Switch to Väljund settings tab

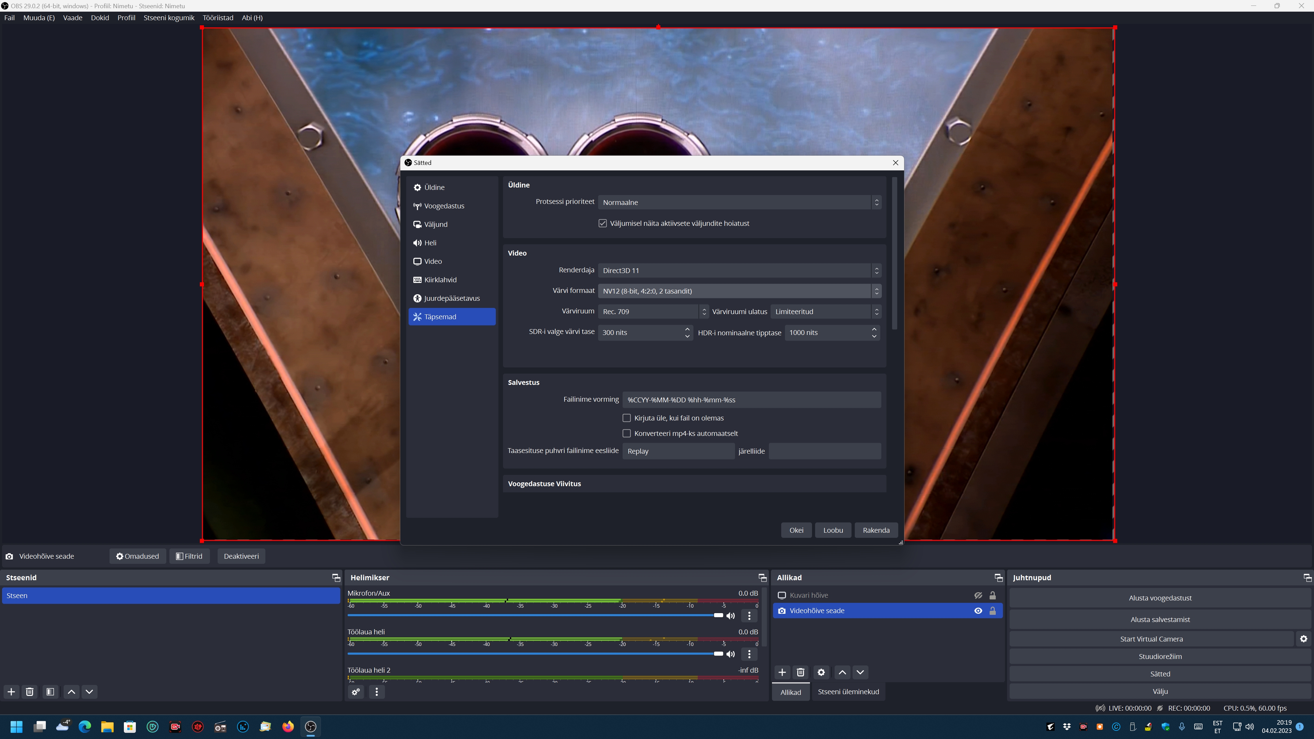click(x=436, y=224)
